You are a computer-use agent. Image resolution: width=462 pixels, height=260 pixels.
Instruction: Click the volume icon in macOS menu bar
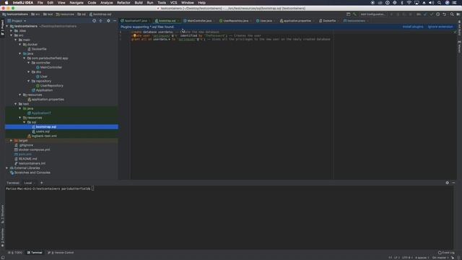432,3
